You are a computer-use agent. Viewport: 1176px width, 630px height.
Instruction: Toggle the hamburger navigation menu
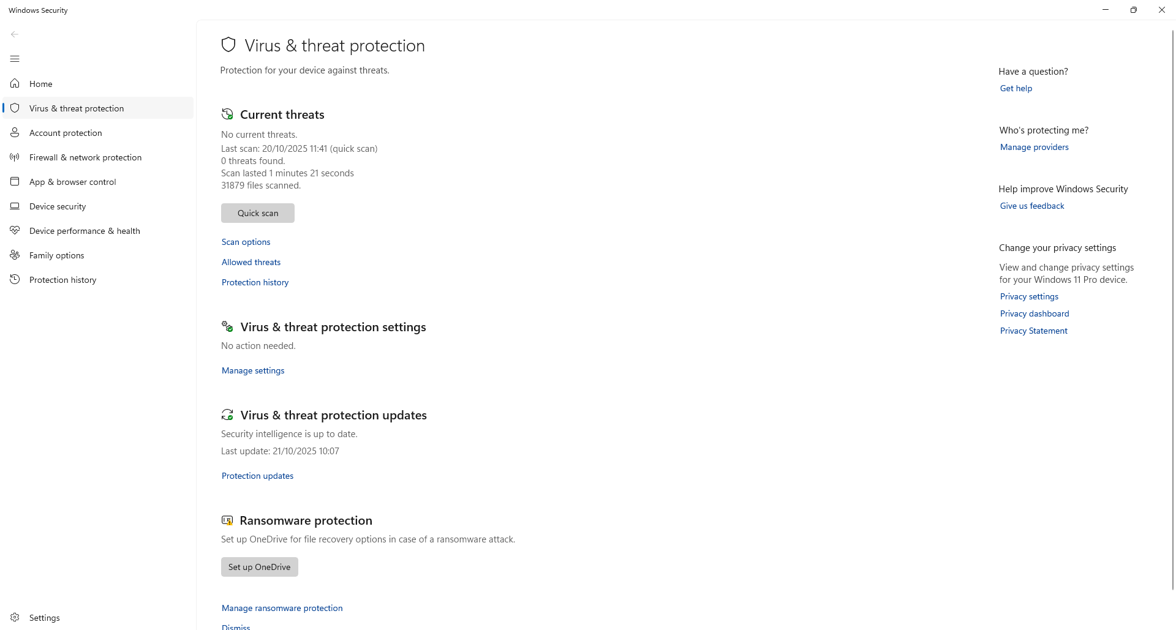pyautogui.click(x=15, y=59)
